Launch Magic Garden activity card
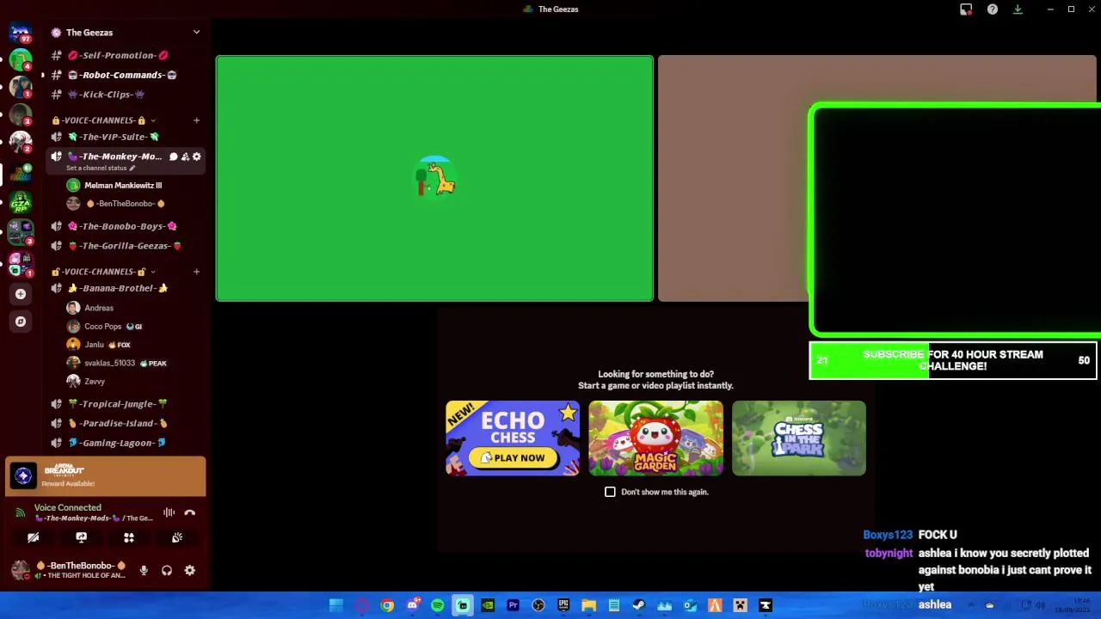This screenshot has height=619, width=1101. pyautogui.click(x=655, y=438)
